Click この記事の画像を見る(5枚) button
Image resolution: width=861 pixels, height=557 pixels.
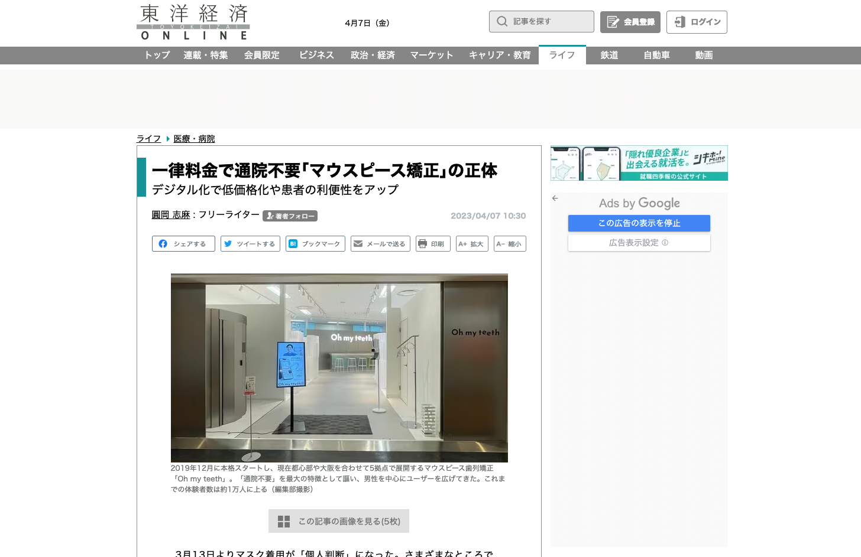(339, 521)
